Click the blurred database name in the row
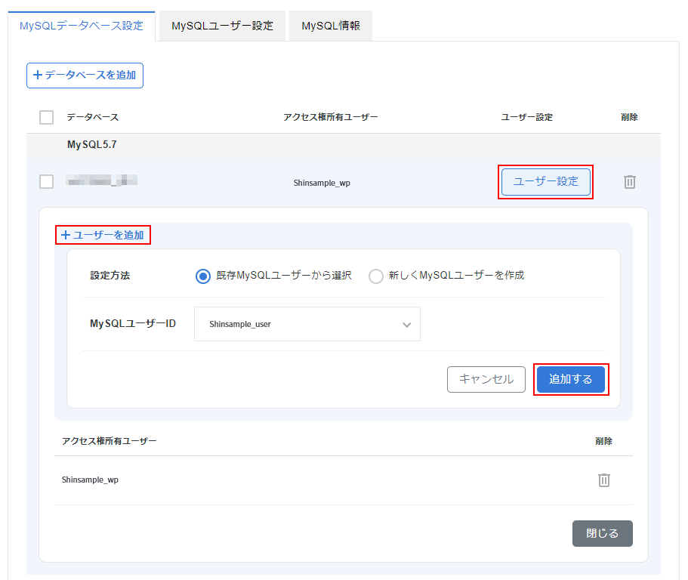Screen dimensions: 688x580 click(100, 180)
